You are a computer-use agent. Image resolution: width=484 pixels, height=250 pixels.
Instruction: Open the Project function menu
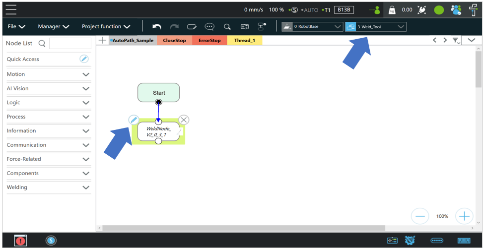tap(106, 27)
